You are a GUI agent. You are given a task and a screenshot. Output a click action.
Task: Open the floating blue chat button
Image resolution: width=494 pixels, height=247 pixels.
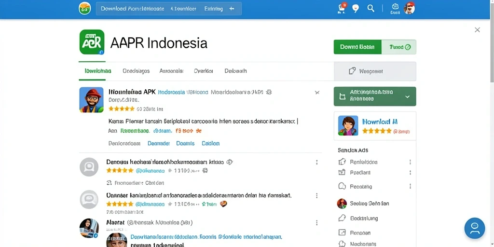tap(475, 228)
